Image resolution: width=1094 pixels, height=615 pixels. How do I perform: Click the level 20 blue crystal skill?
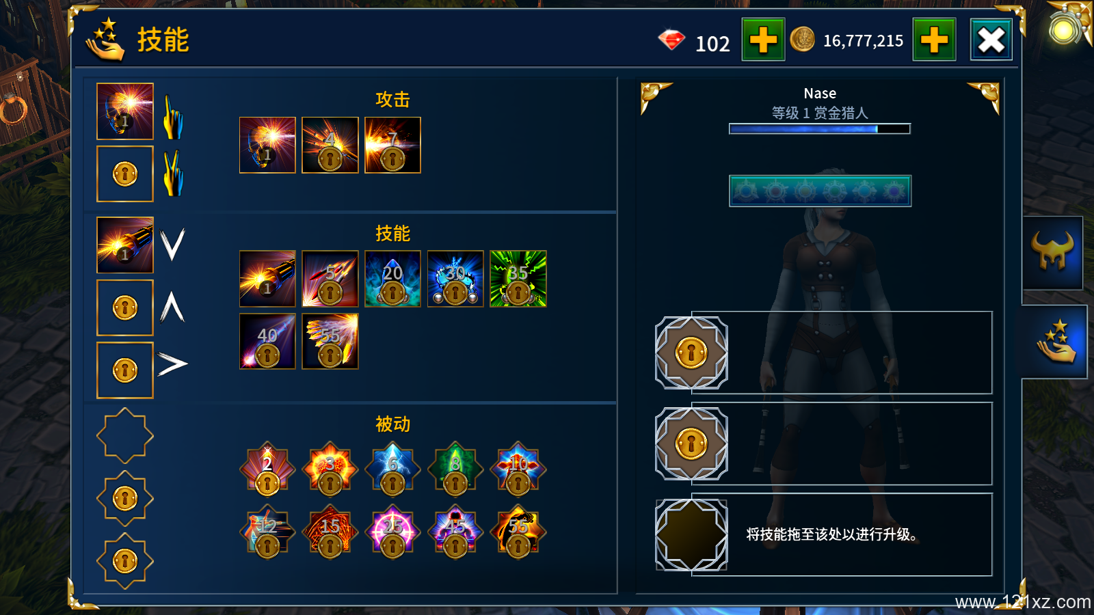click(392, 279)
